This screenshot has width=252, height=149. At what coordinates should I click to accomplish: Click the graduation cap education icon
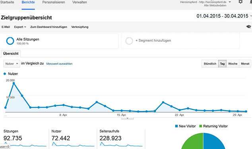click(248, 27)
